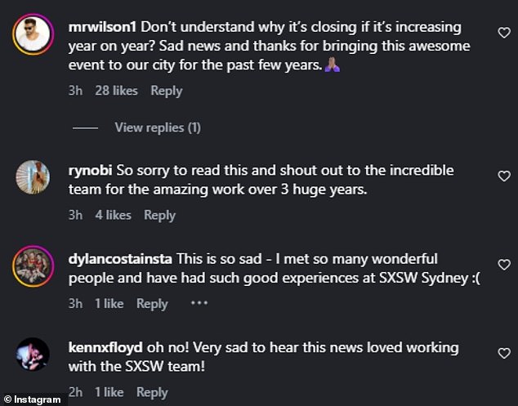This screenshot has height=406, width=518.
Task: Reply to dylancostainsta's comment
Action: click(x=152, y=303)
